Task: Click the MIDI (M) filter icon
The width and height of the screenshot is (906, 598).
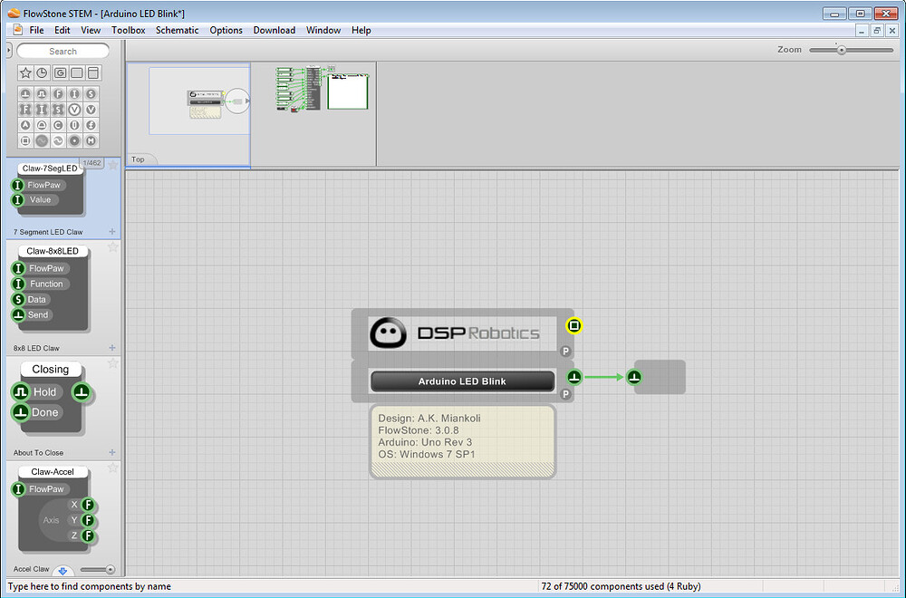Action: coord(92,140)
